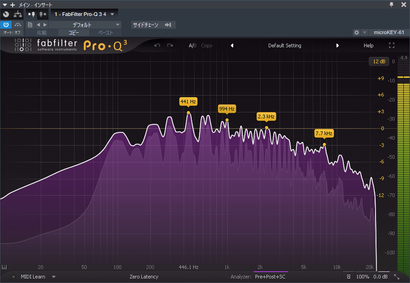Open the Zero Latency processing mode menu
The height and width of the screenshot is (283, 410).
144,277
